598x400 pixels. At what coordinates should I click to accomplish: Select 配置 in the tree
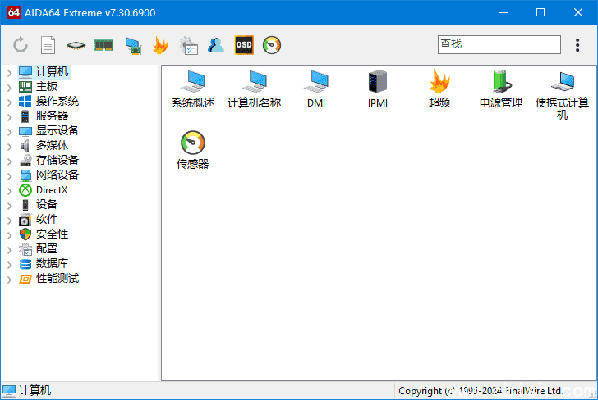[47, 249]
